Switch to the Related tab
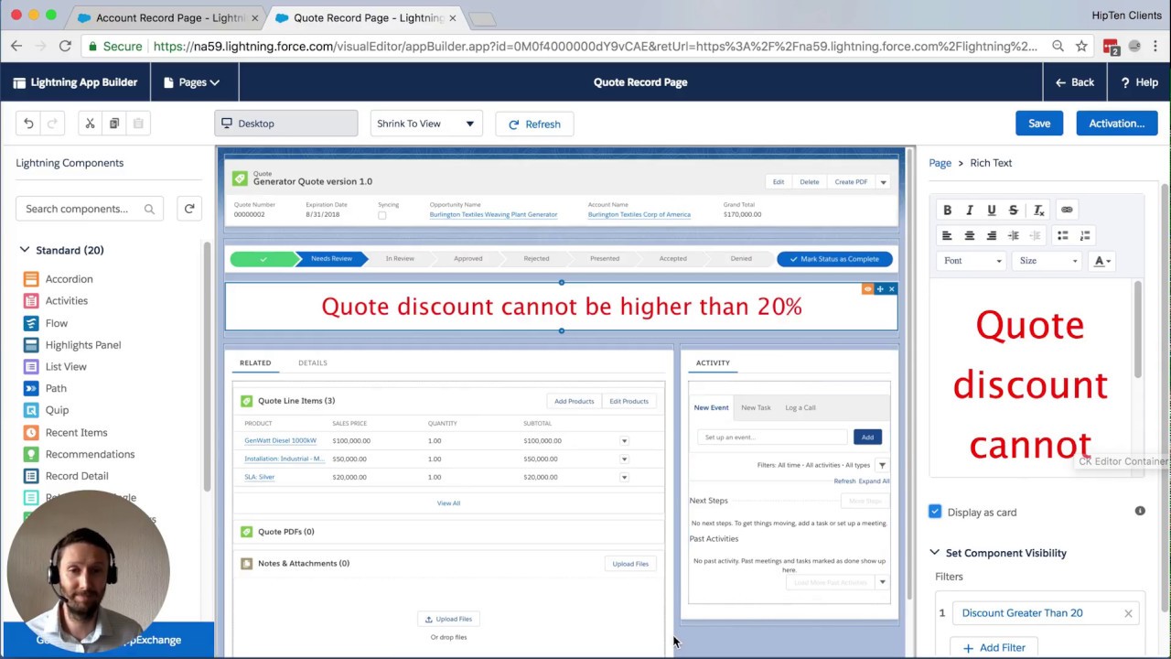This screenshot has width=1171, height=659. click(255, 362)
